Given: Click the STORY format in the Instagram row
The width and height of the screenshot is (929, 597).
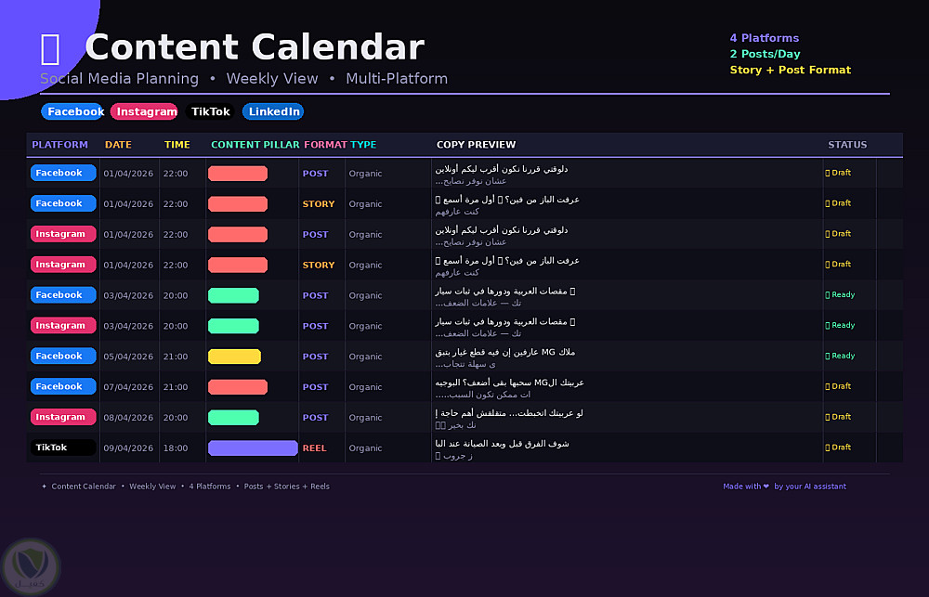Looking at the screenshot, I should 319,266.
